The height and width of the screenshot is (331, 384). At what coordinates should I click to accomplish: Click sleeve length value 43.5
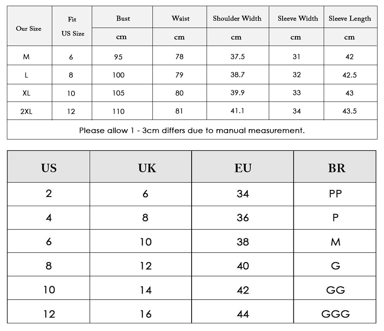point(349,111)
